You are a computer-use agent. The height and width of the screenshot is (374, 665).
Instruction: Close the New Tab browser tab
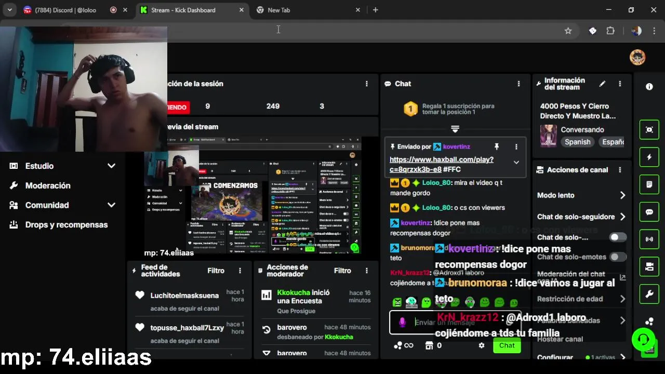[x=357, y=10]
